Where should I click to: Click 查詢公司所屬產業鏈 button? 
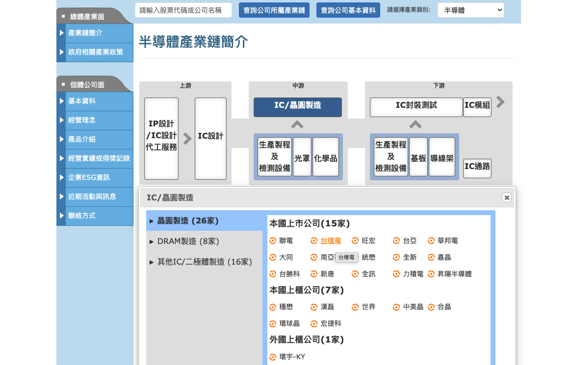click(274, 10)
